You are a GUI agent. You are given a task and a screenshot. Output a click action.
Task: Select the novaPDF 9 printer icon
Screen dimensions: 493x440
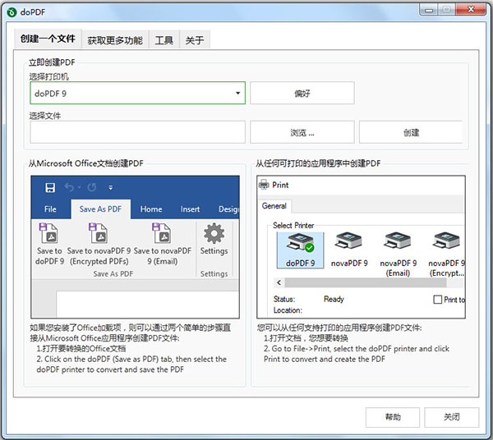pos(347,245)
